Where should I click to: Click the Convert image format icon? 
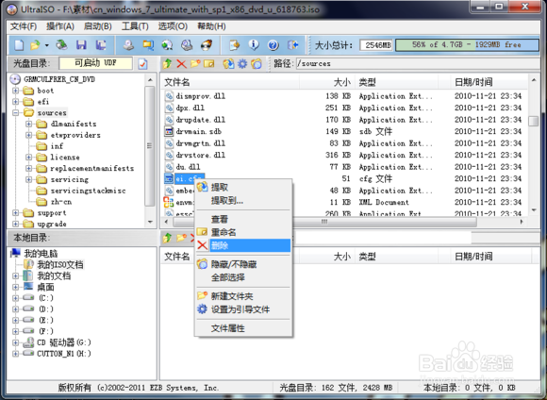(x=167, y=45)
